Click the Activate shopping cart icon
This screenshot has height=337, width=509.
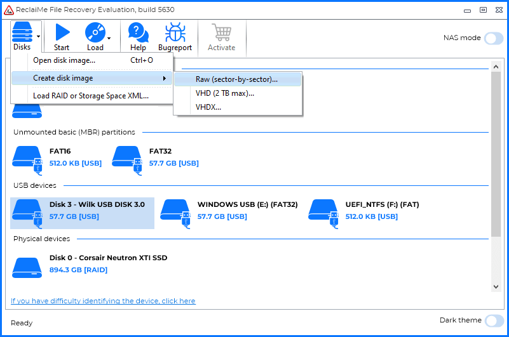222,32
